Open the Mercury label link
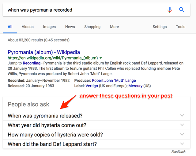 pyautogui.click(x=135, y=86)
